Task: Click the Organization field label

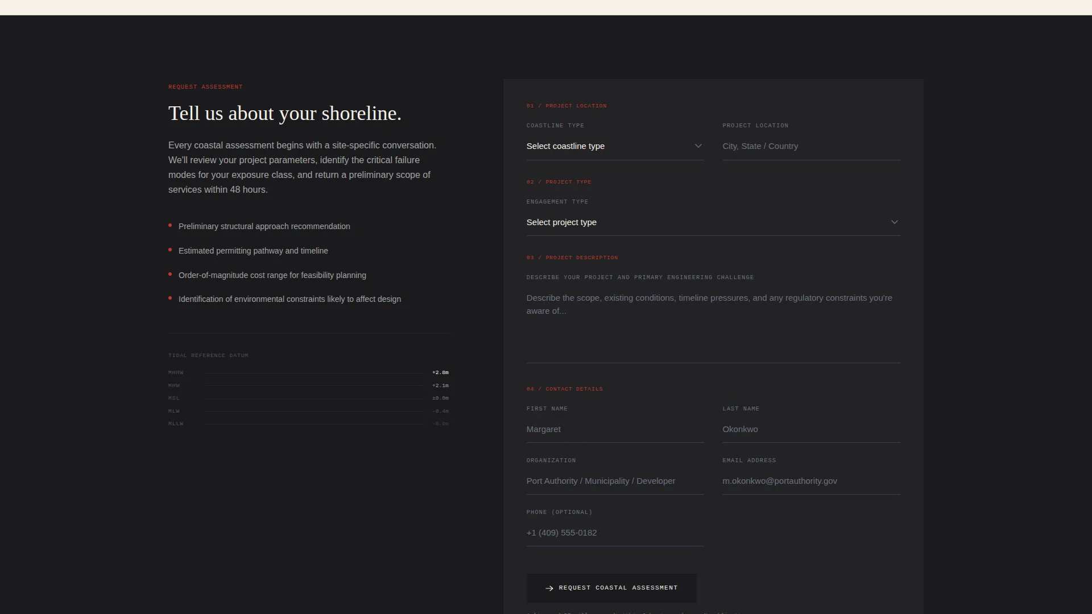Action: (x=551, y=460)
